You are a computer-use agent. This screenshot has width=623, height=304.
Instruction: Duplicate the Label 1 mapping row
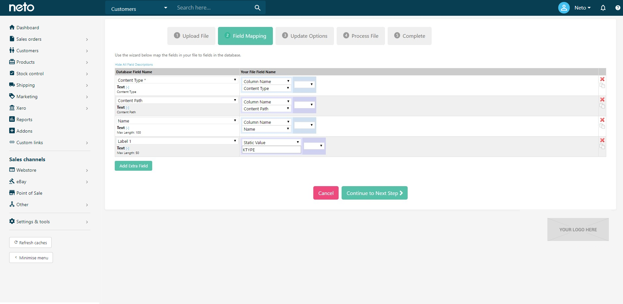click(602, 146)
